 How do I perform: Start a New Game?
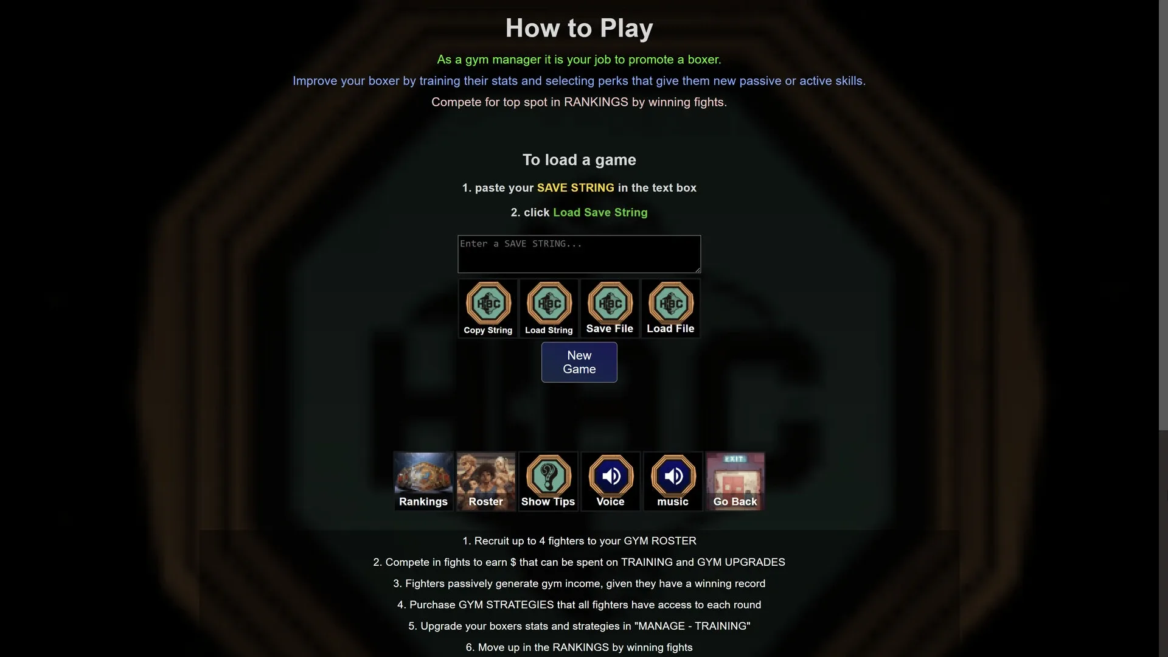coord(579,362)
